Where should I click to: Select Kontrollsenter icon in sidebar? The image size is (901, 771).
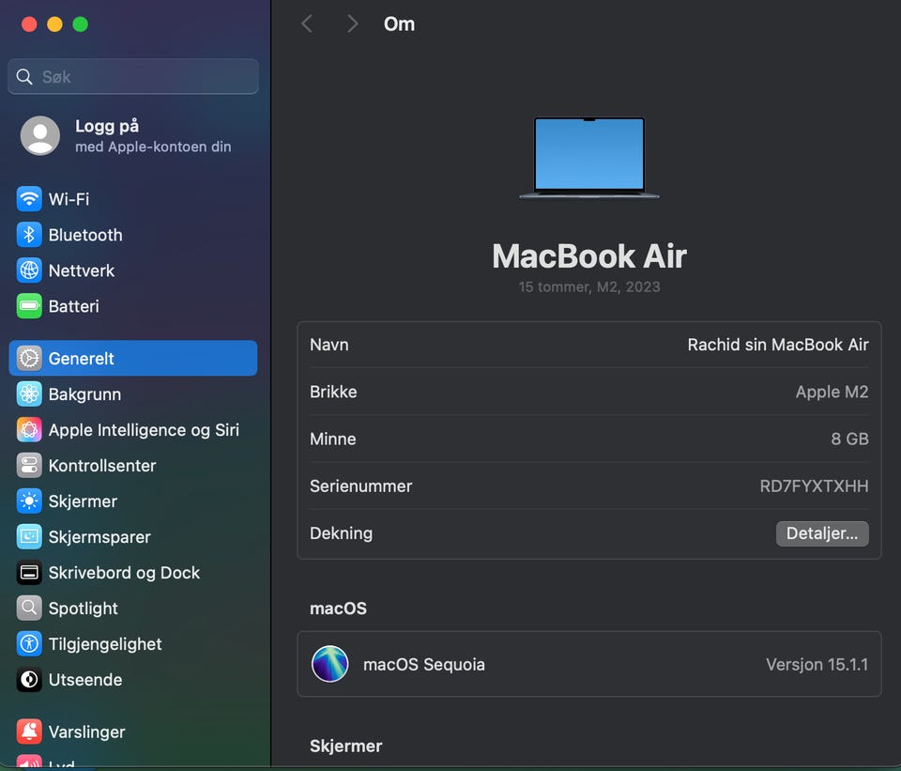(29, 466)
